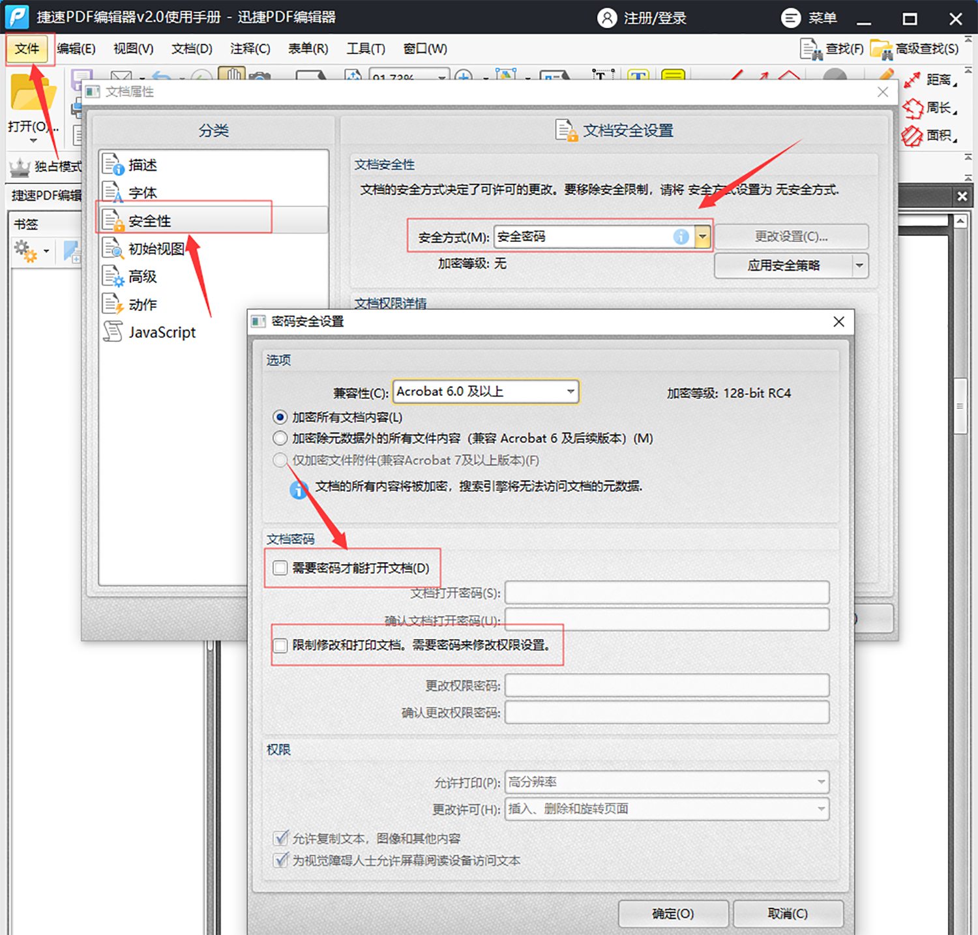The height and width of the screenshot is (935, 978).
Task: Select 加密除元数据外的所有文件内容 radio button
Action: pyautogui.click(x=280, y=438)
